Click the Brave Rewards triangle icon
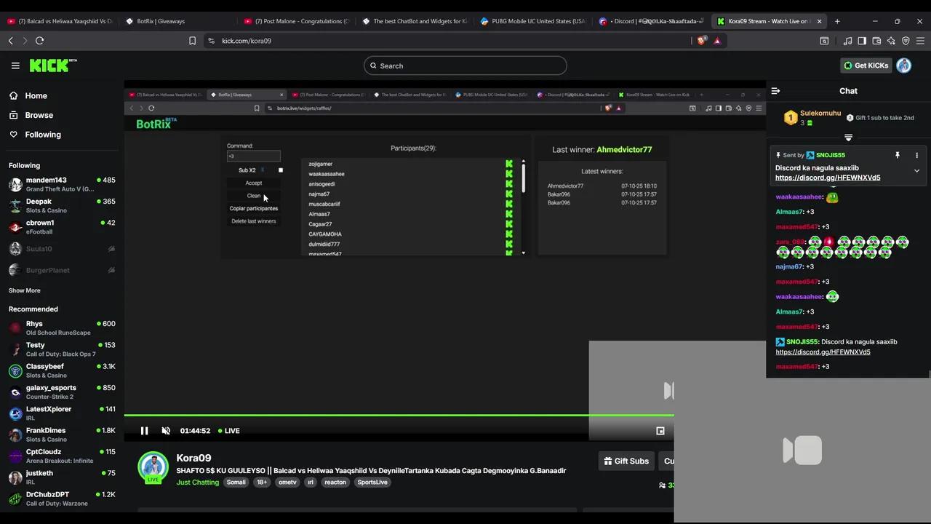The height and width of the screenshot is (524, 931). point(717,41)
